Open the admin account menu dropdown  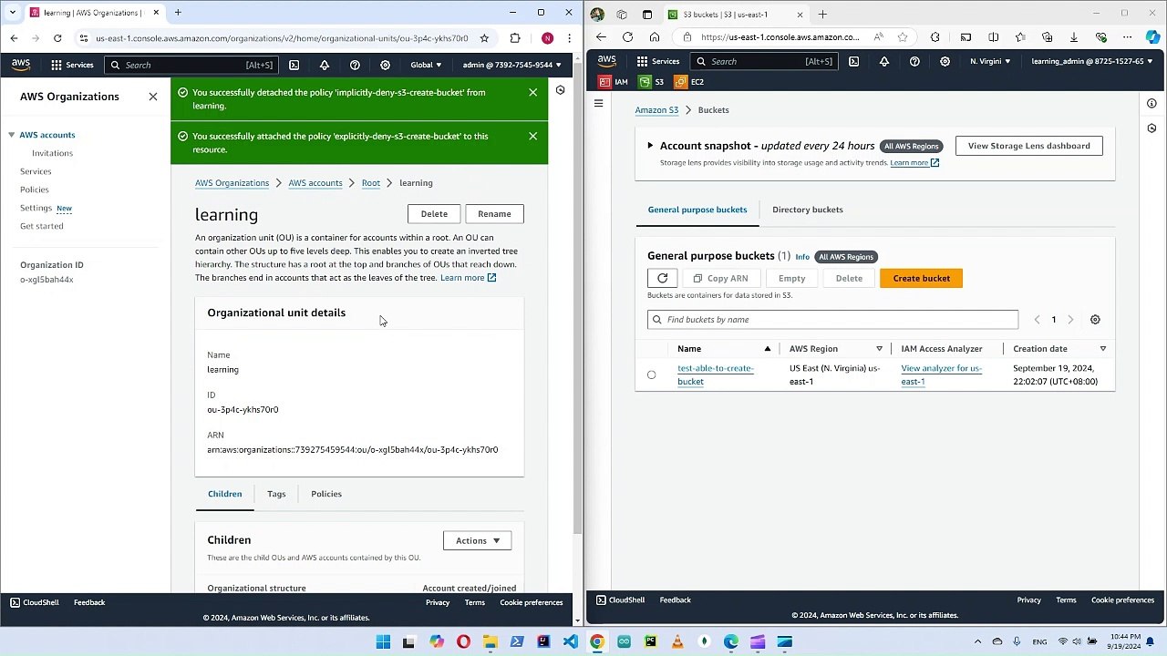click(512, 65)
